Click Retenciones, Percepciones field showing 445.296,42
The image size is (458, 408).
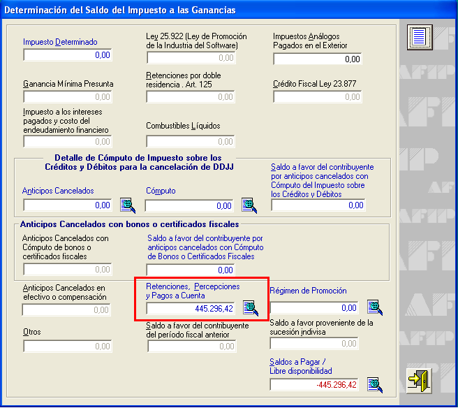point(191,308)
